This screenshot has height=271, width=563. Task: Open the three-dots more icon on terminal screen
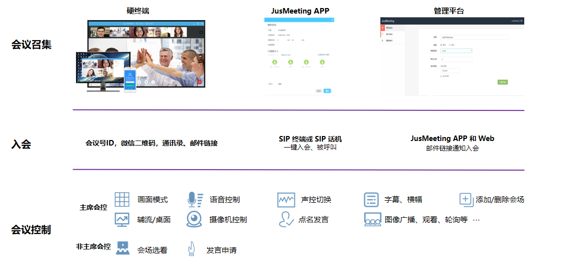200,62
